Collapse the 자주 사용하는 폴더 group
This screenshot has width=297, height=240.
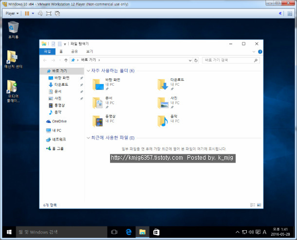point(88,71)
